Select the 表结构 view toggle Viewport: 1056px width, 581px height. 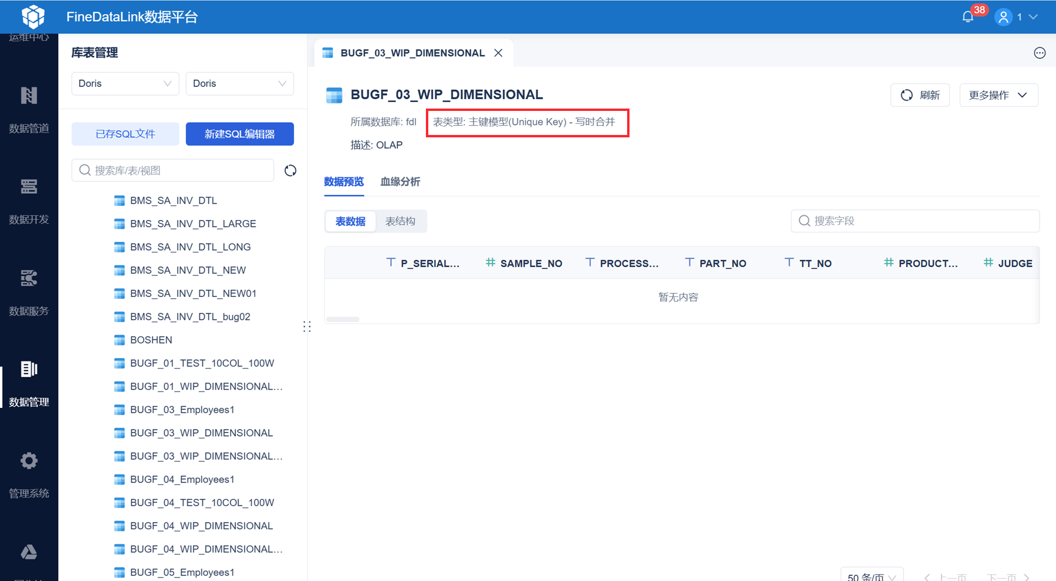400,221
